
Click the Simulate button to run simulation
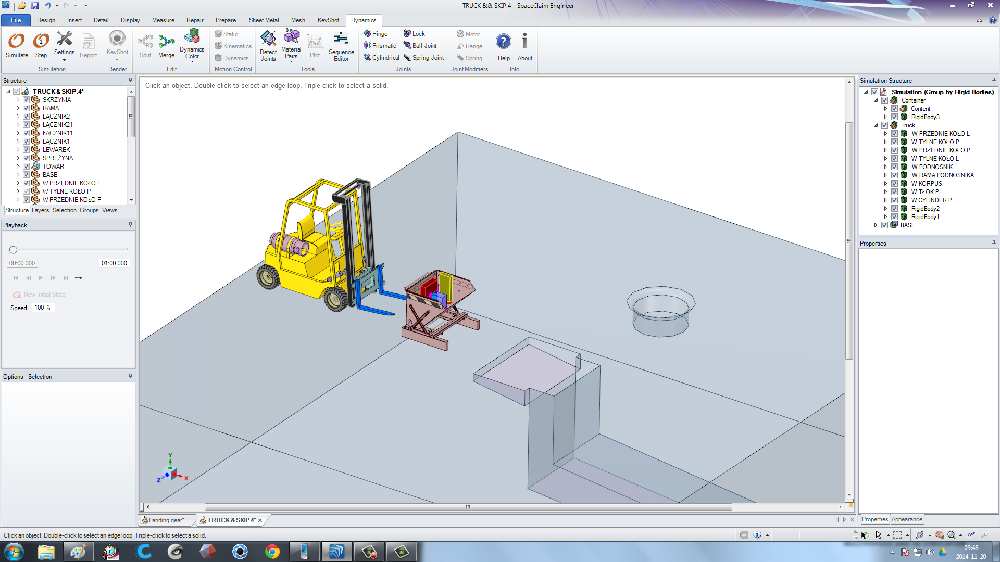(x=16, y=46)
